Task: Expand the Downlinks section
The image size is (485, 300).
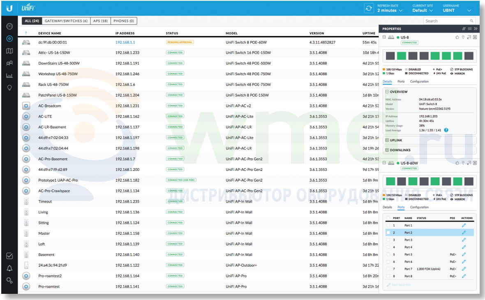Action: point(387,150)
